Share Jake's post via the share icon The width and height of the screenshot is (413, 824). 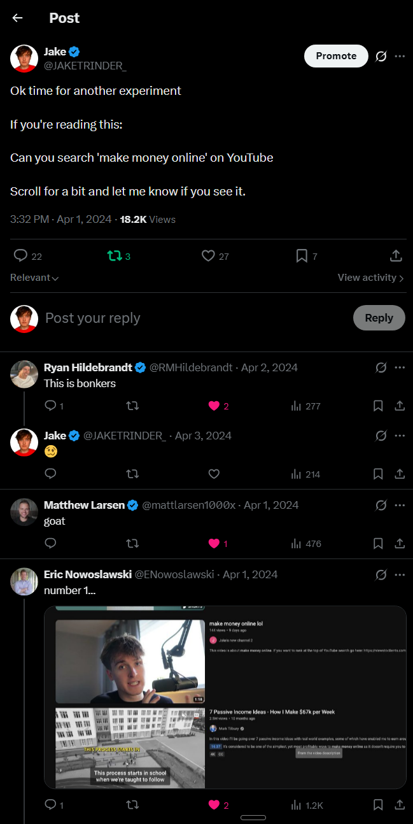coord(395,255)
